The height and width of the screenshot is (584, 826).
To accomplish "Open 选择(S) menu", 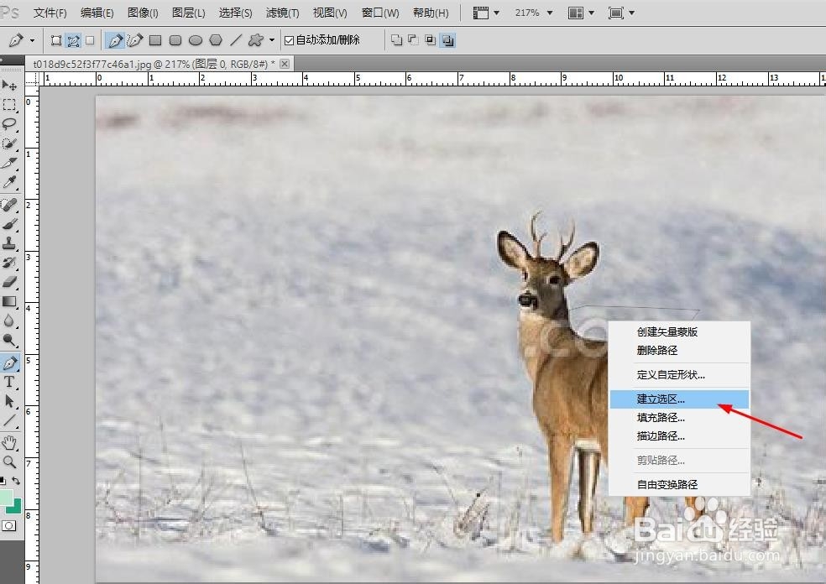I will (236, 13).
